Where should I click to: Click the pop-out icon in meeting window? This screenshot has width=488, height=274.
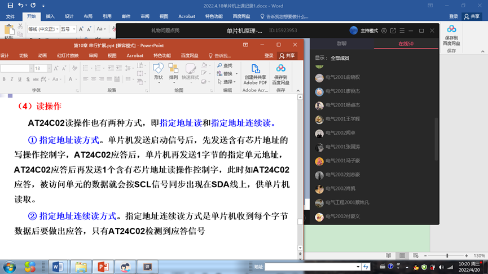pos(393,30)
